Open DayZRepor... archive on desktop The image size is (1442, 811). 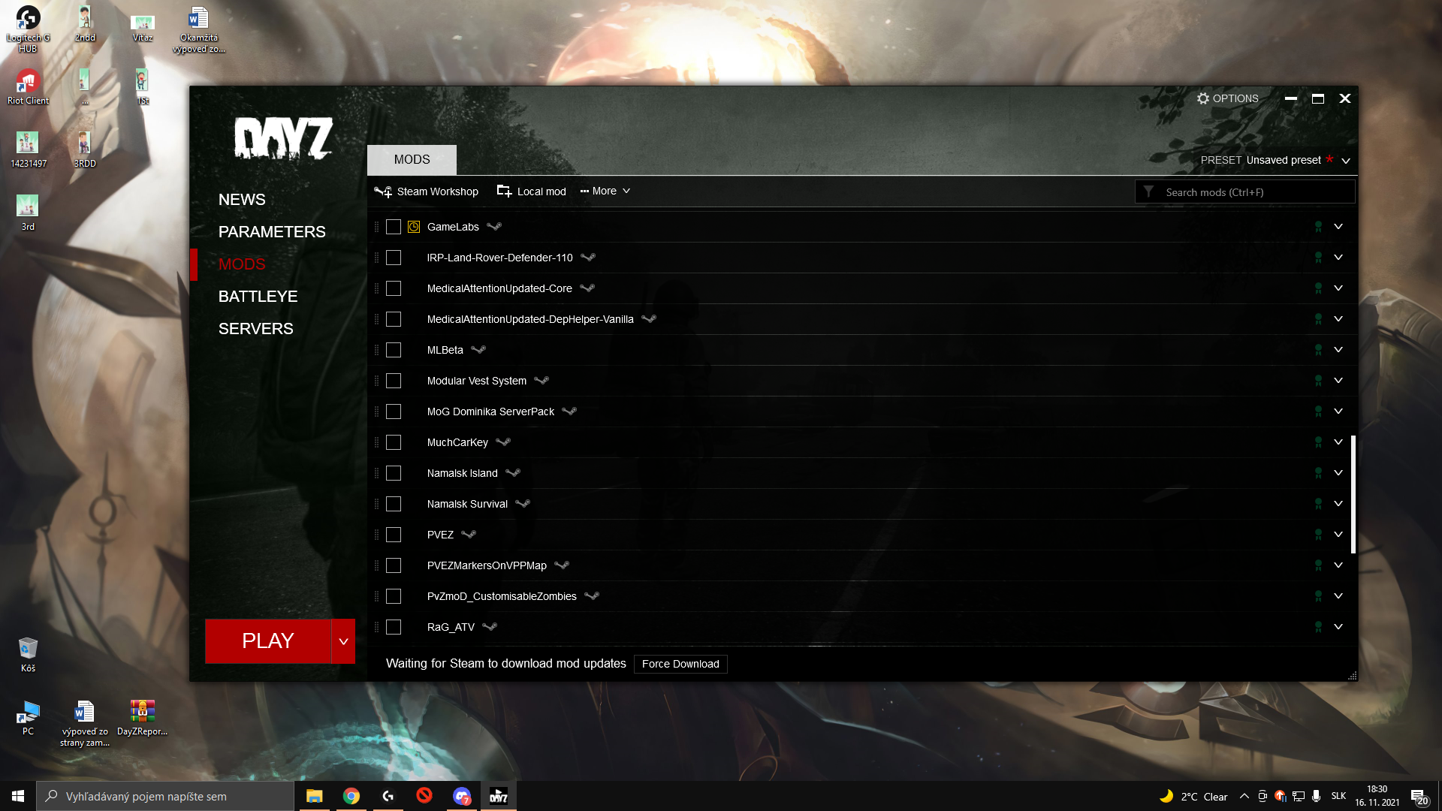142,719
